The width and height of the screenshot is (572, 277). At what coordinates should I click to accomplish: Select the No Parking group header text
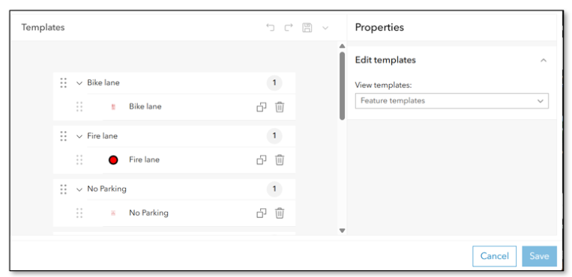pos(106,189)
